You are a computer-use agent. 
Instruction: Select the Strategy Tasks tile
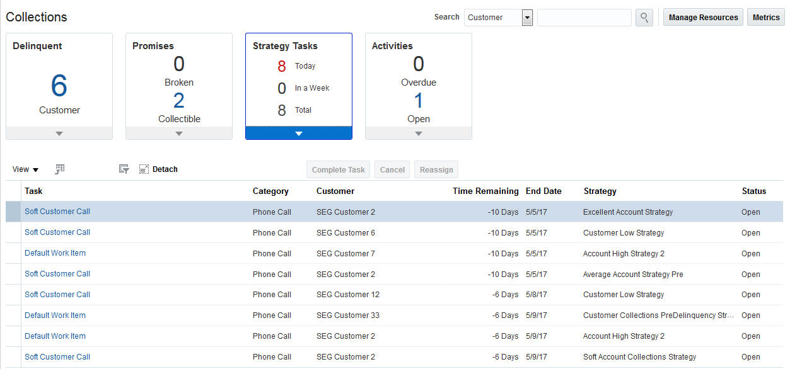(x=299, y=82)
